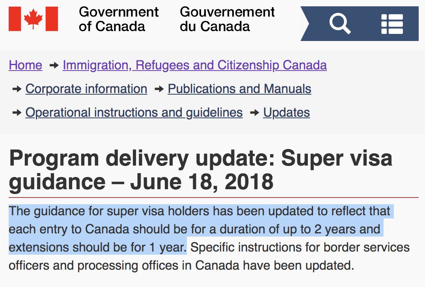Click the 'Gouvernement du Canada' French wordmark
The width and height of the screenshot is (425, 287).
(227, 19)
